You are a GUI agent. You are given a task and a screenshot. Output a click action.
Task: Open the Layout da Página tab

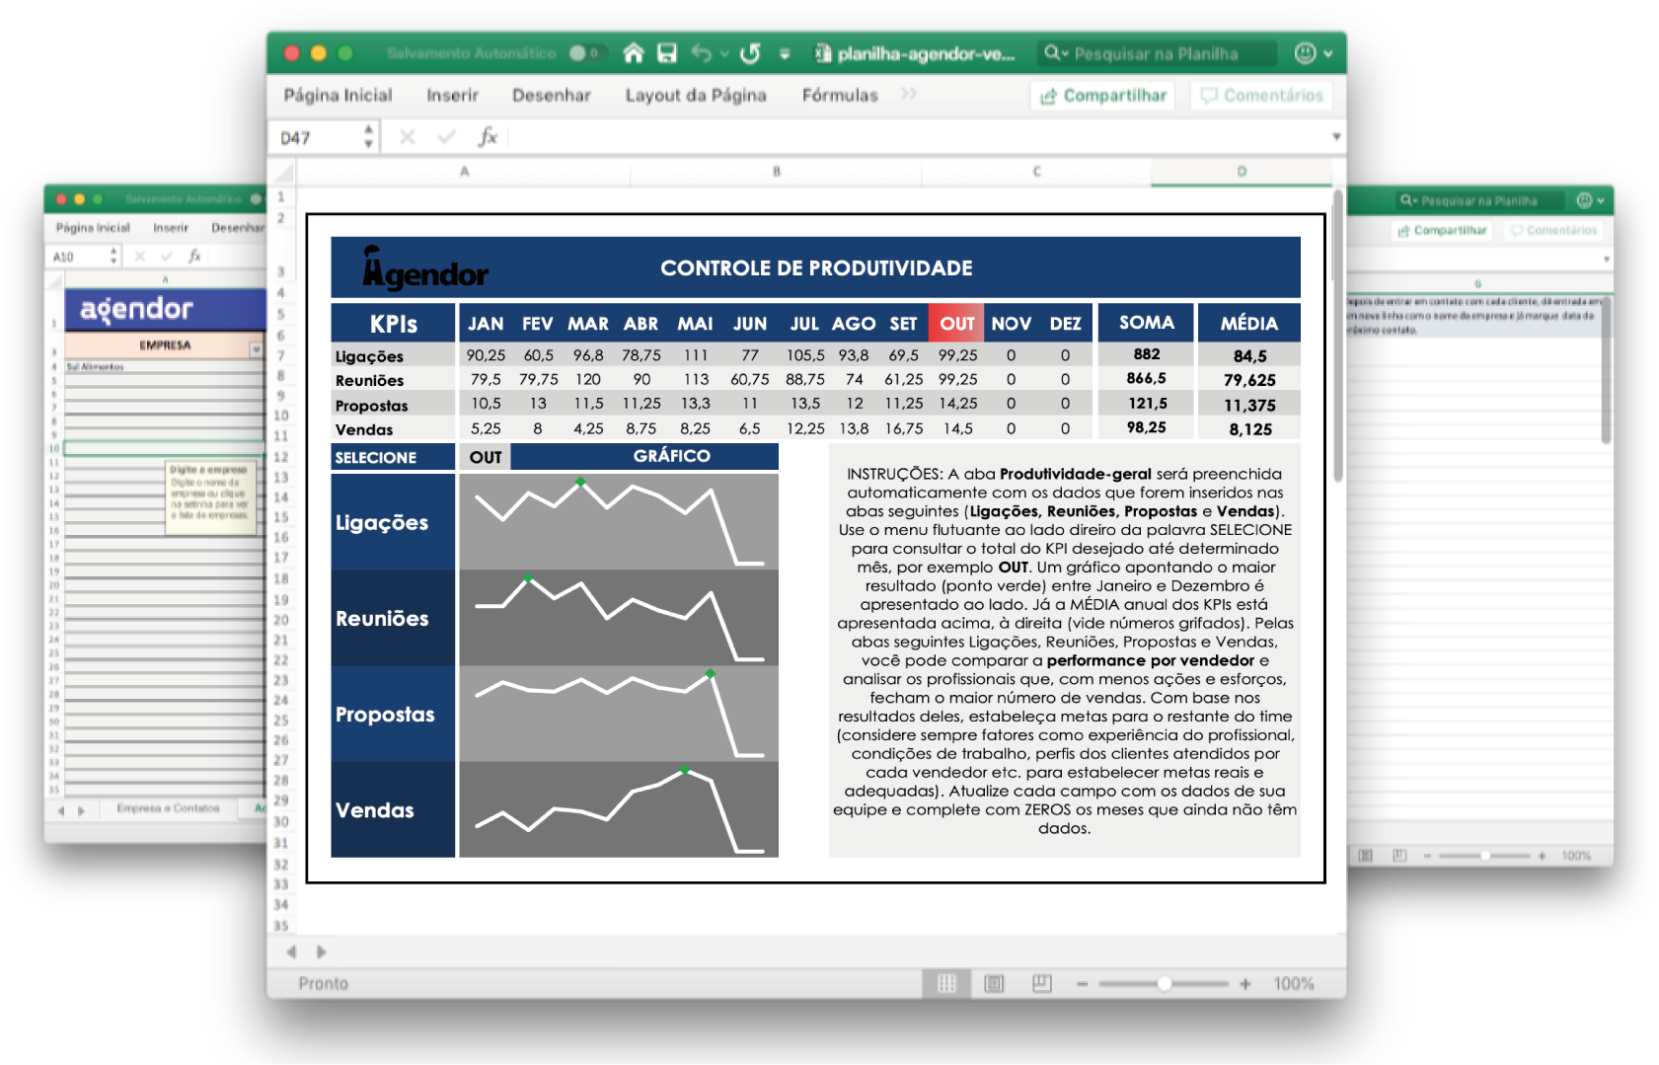[x=696, y=95]
